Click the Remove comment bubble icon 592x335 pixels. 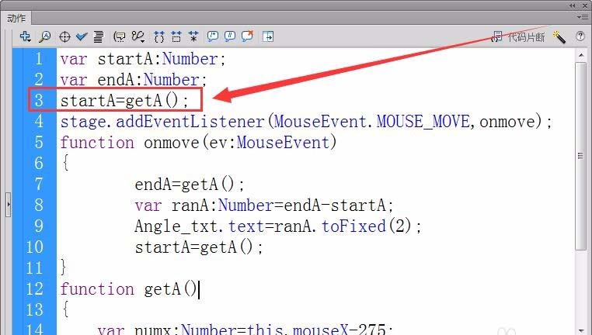click(247, 36)
